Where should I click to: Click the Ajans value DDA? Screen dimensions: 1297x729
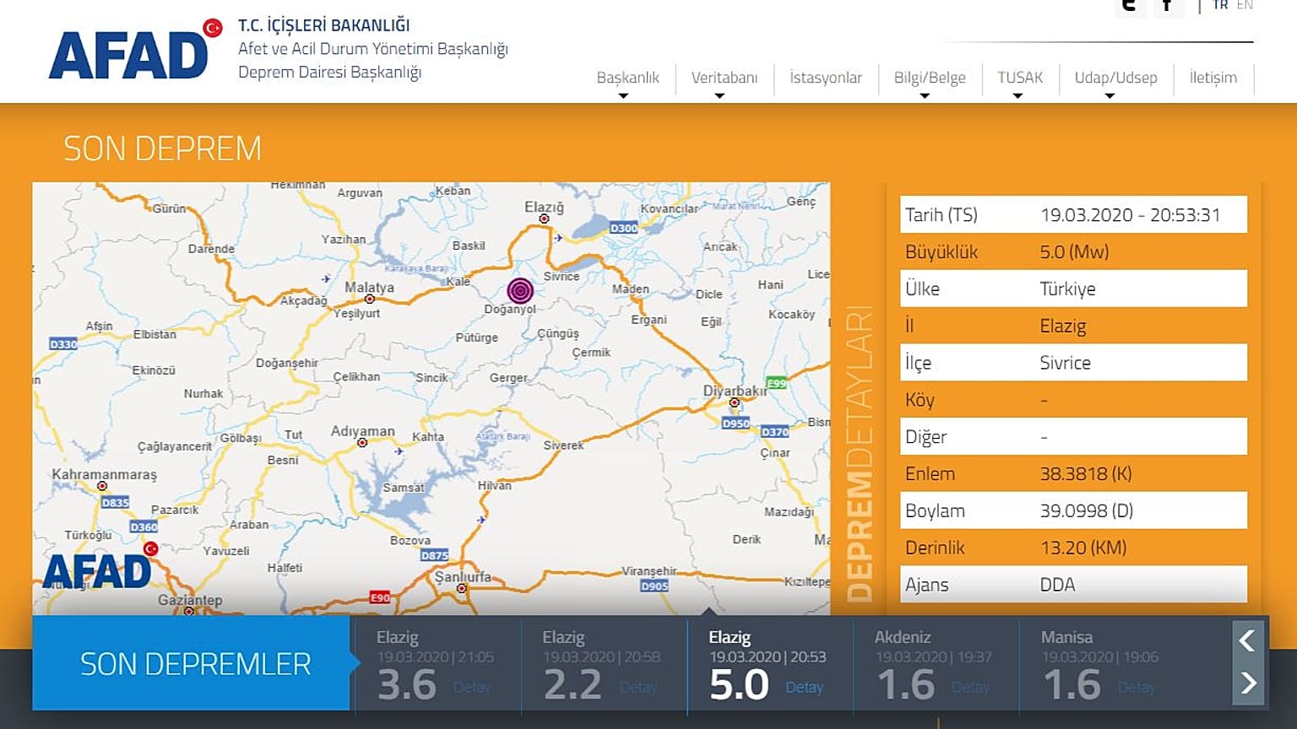point(1057,585)
